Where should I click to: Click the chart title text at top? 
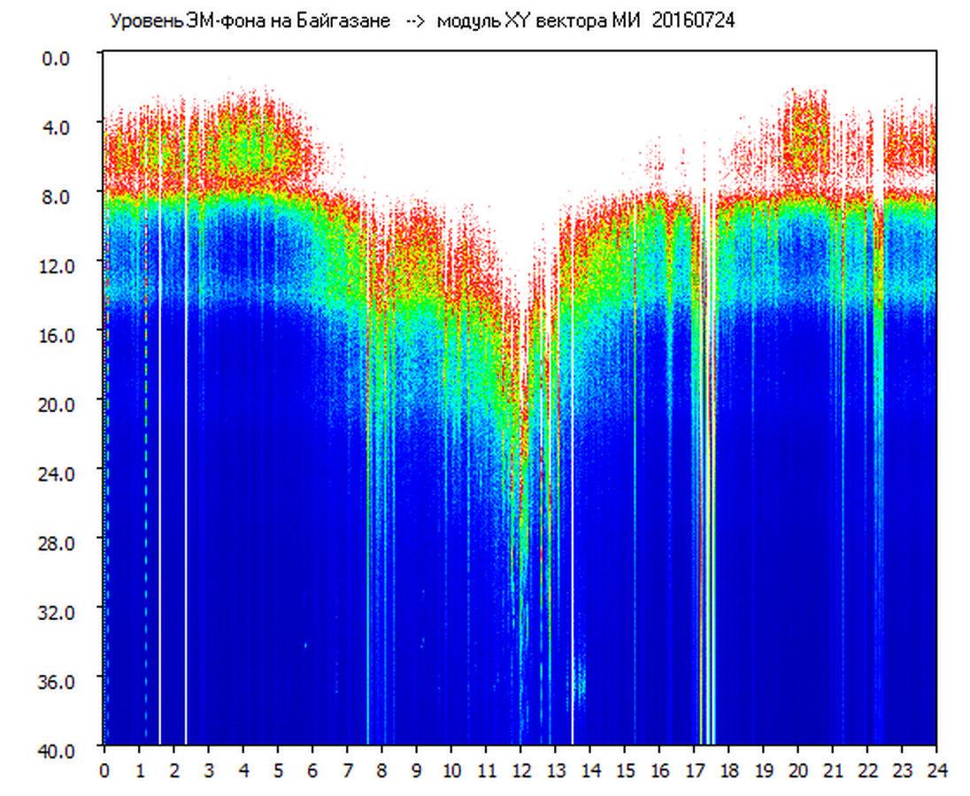(x=421, y=21)
